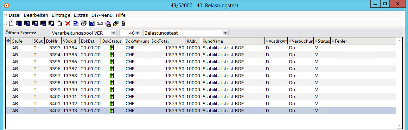Screen dimensions: 408x130
Task: Select DokNr cell 3398
Action: click(55, 82)
